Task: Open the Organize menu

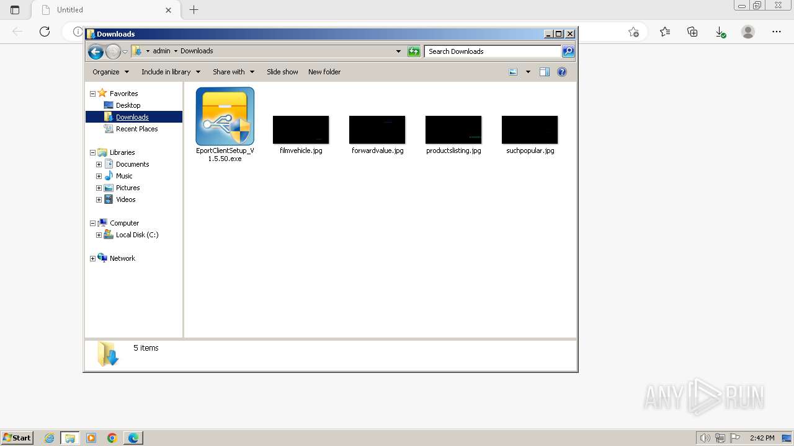Action: pyautogui.click(x=110, y=72)
